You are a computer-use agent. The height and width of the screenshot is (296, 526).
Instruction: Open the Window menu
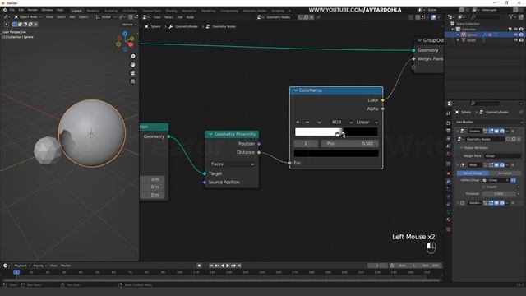47,10
